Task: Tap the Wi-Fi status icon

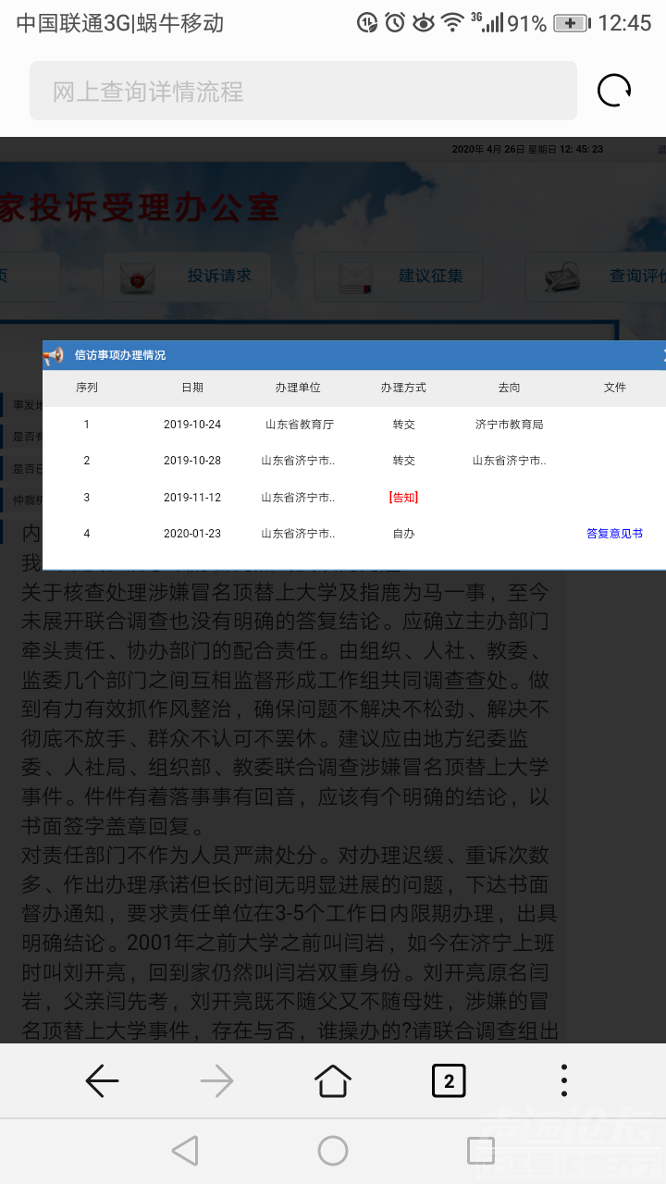Action: tap(451, 23)
